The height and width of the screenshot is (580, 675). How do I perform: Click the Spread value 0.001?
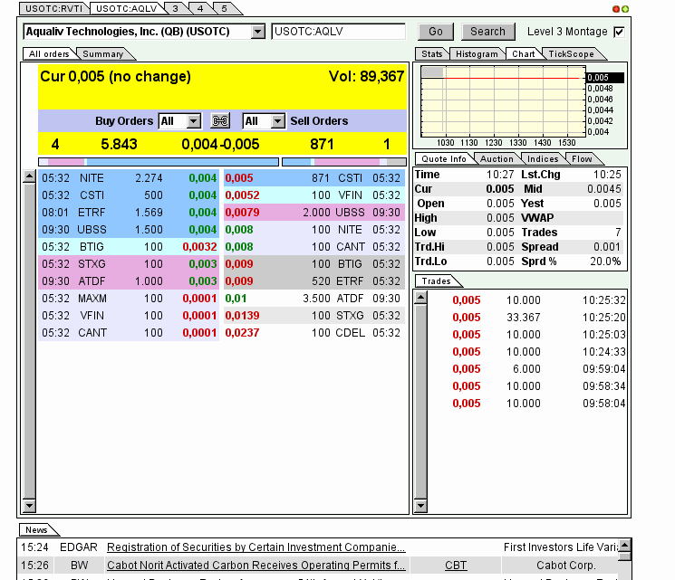coord(606,247)
